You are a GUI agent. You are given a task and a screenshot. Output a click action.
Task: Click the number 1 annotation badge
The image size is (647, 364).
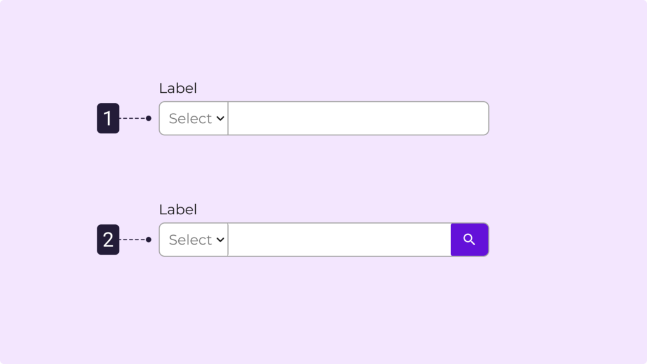(108, 118)
